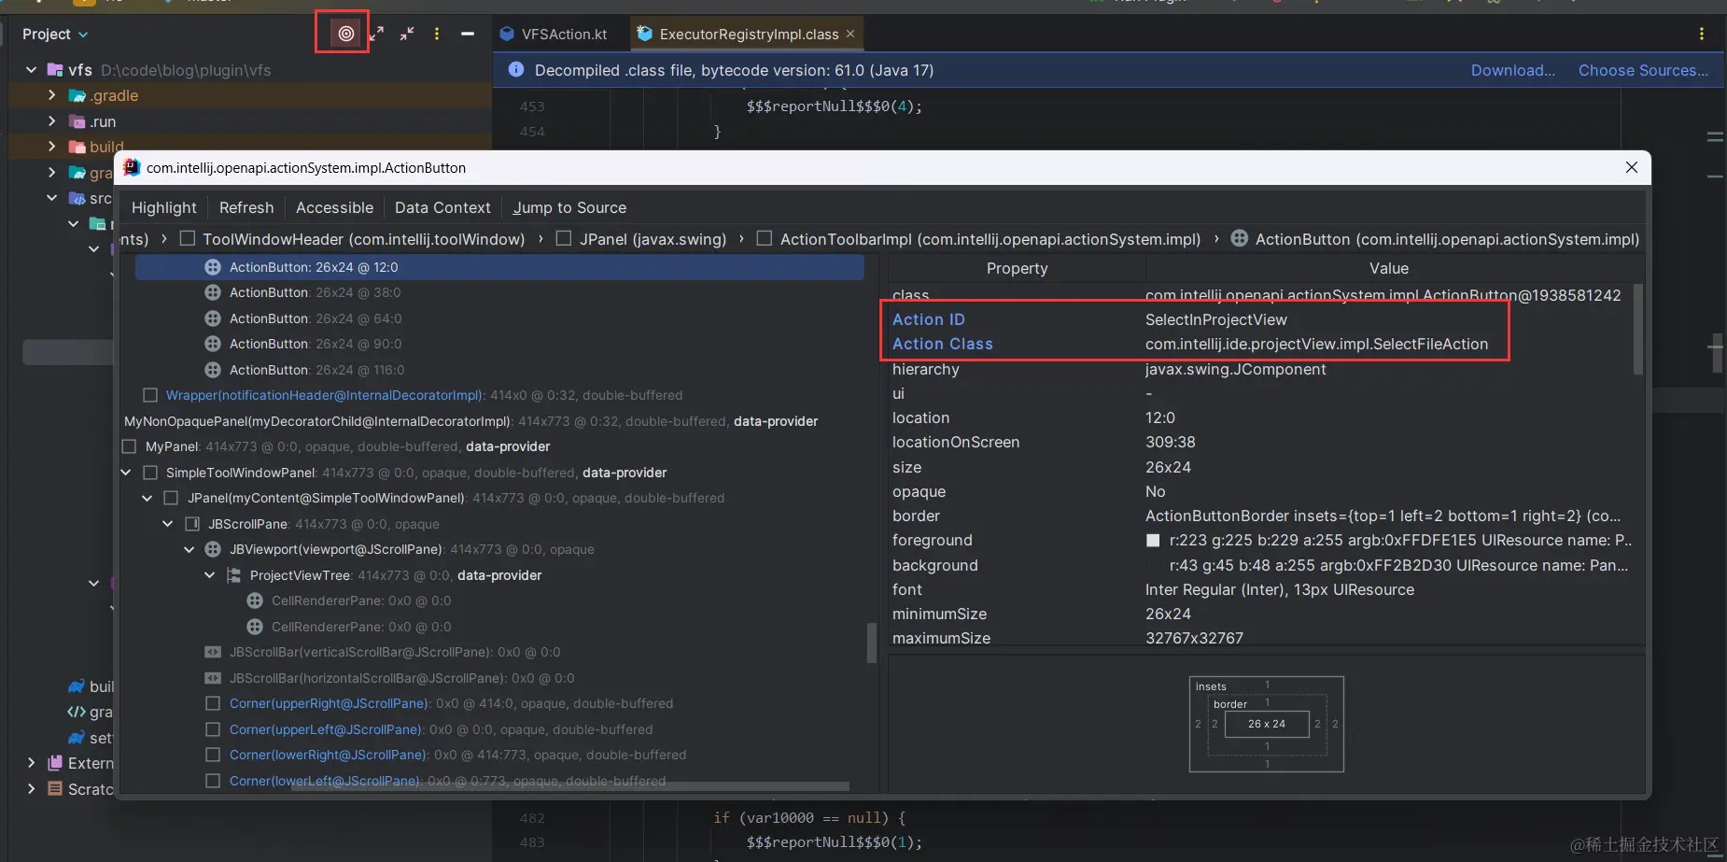
Task: Click the icon of ActionButton 26x24 @ 38:0
Action: point(213,292)
